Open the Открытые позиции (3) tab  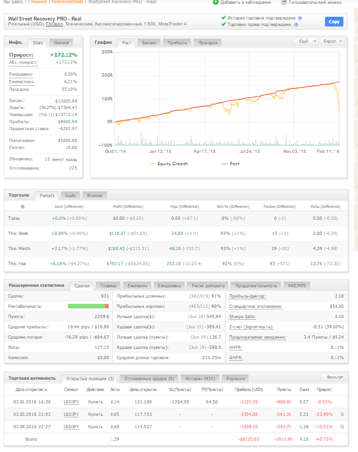point(90,379)
